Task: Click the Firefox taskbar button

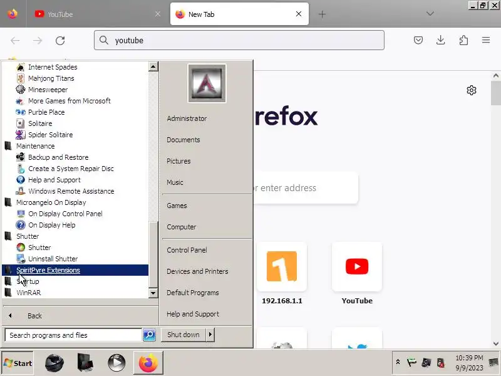Action: coord(148,363)
